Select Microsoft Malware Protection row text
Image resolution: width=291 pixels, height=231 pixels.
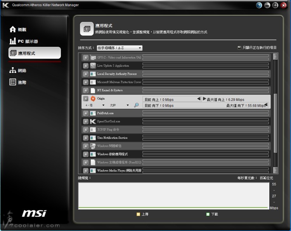click(x=119, y=82)
